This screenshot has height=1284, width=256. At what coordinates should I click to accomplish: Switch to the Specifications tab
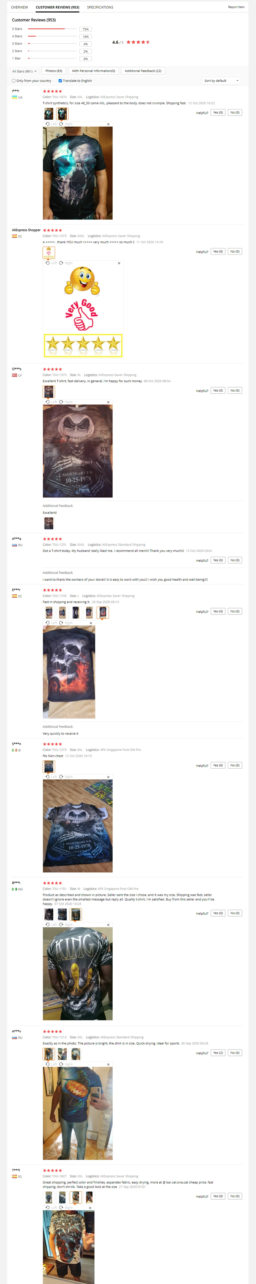(x=100, y=7)
